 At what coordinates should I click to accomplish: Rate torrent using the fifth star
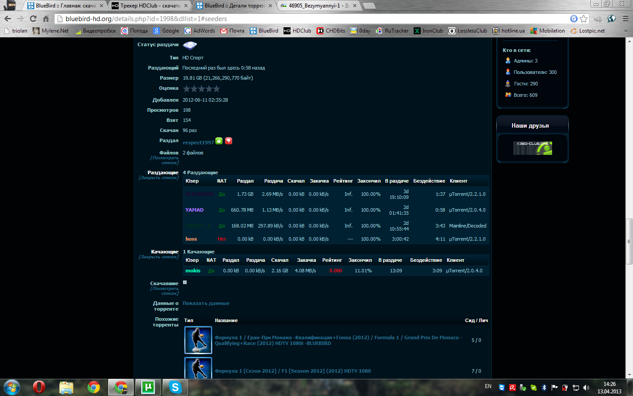point(216,89)
